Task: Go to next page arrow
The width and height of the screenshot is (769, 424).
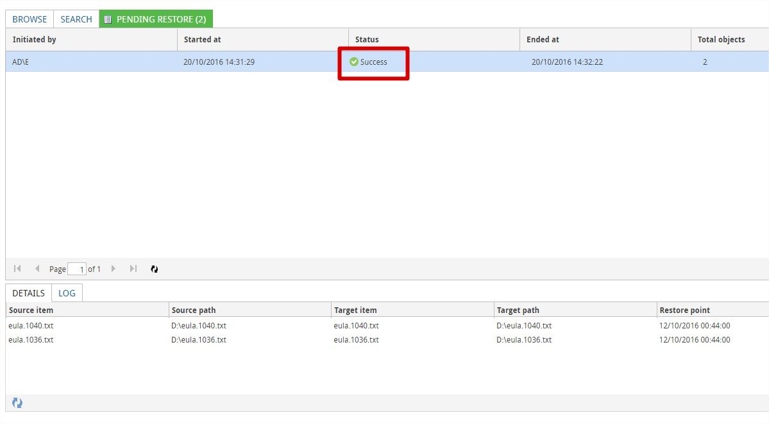Action: (114, 269)
